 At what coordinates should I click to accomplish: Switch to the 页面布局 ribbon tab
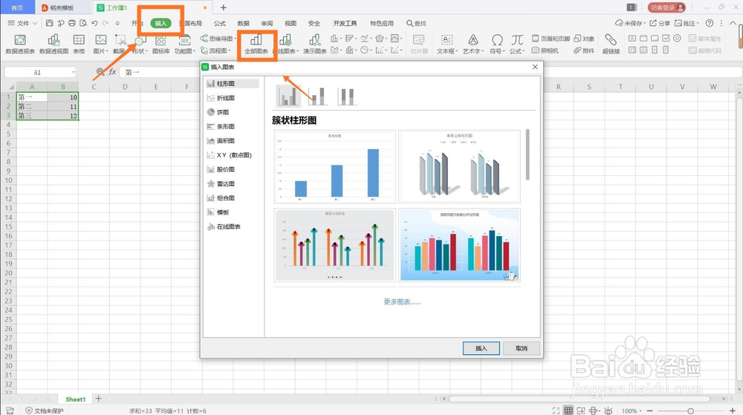click(190, 23)
